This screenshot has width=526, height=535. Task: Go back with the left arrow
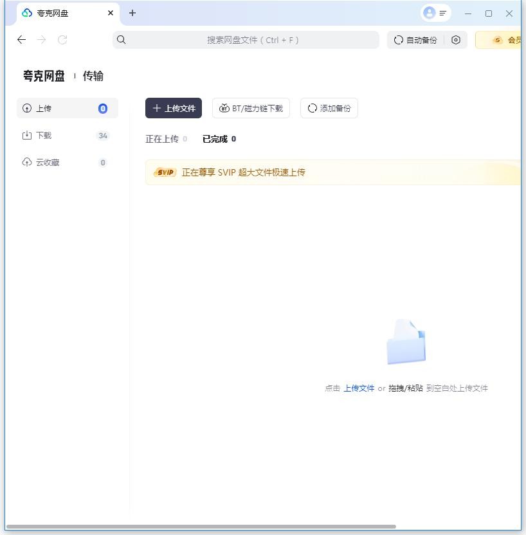coord(21,40)
